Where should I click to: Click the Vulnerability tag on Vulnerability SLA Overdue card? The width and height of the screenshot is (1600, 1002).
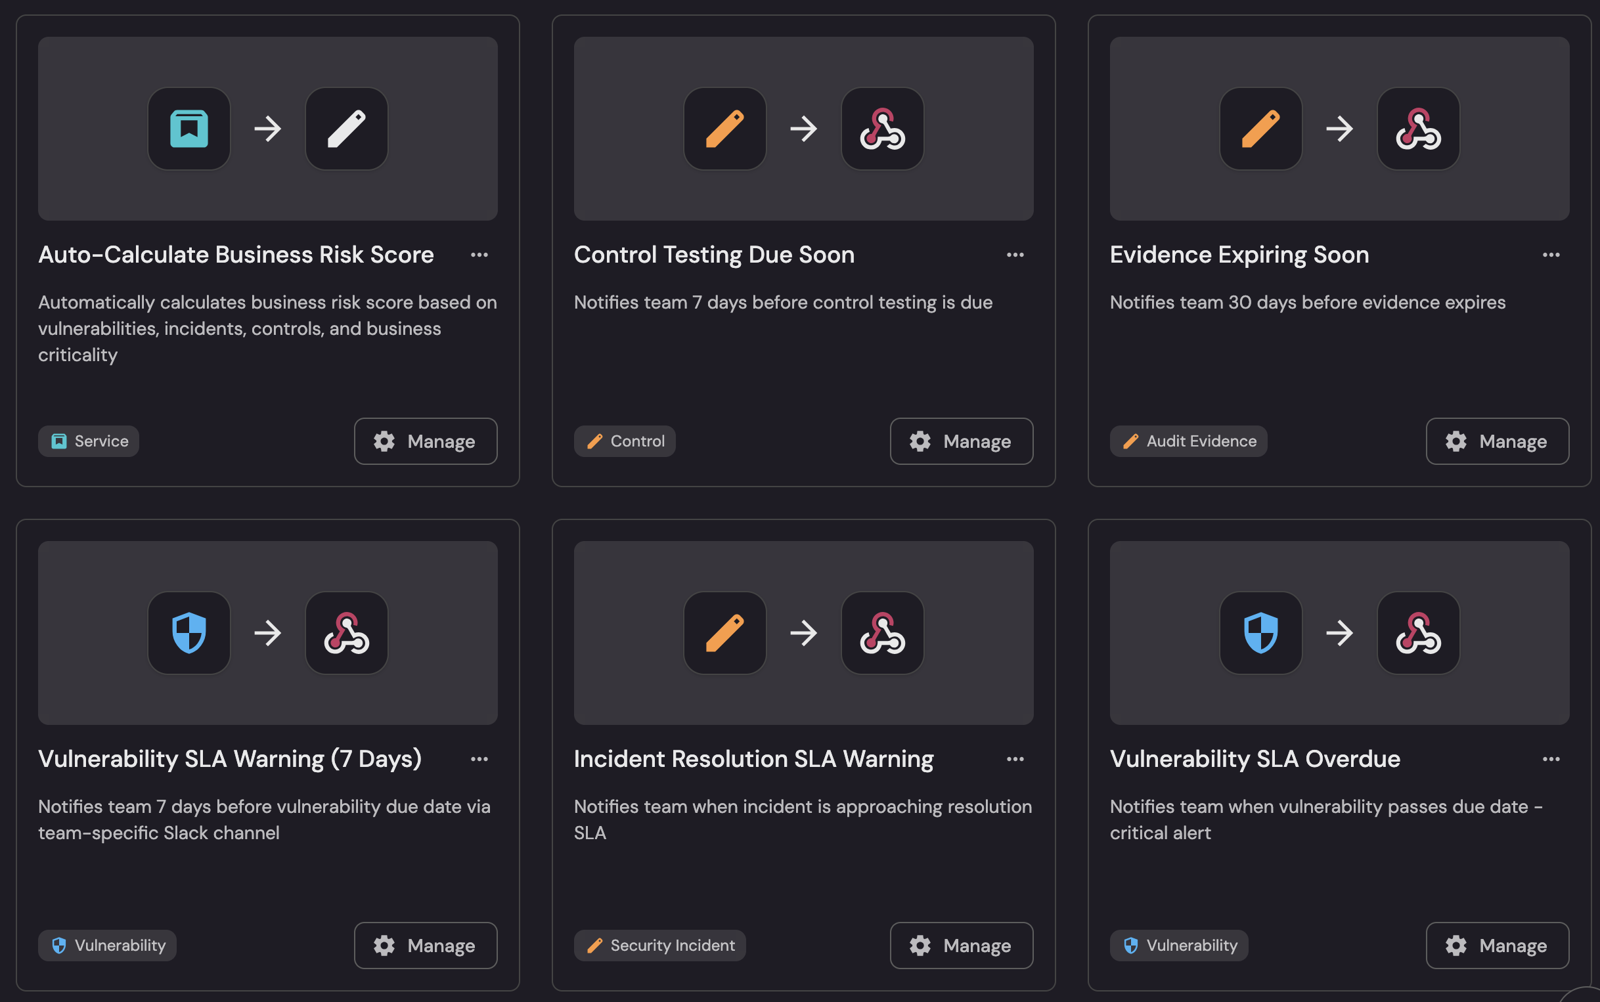[1178, 946]
